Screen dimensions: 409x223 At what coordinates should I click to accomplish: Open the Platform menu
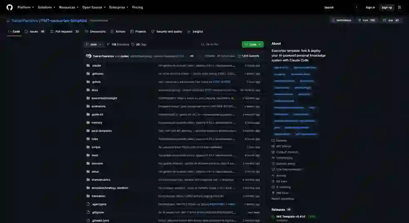coord(25,7)
